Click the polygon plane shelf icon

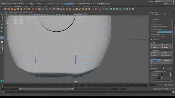tap(21, 9)
